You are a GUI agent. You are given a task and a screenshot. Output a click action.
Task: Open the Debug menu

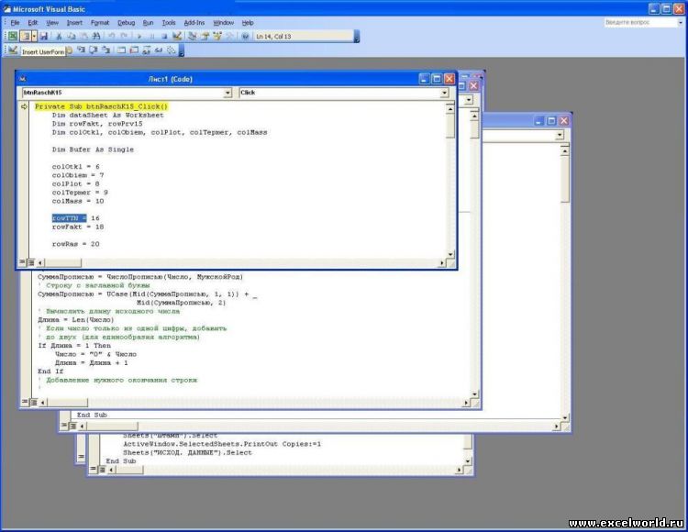click(x=126, y=21)
